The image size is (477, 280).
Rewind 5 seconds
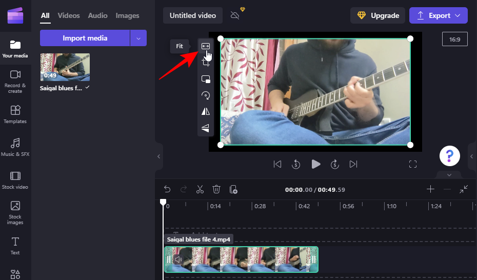point(296,164)
